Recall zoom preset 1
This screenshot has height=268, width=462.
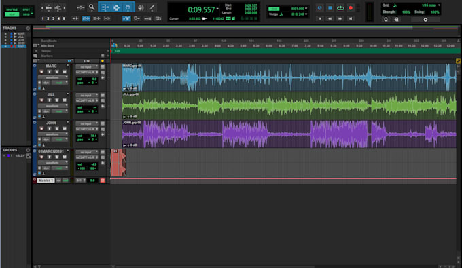pyautogui.click(x=43, y=18)
